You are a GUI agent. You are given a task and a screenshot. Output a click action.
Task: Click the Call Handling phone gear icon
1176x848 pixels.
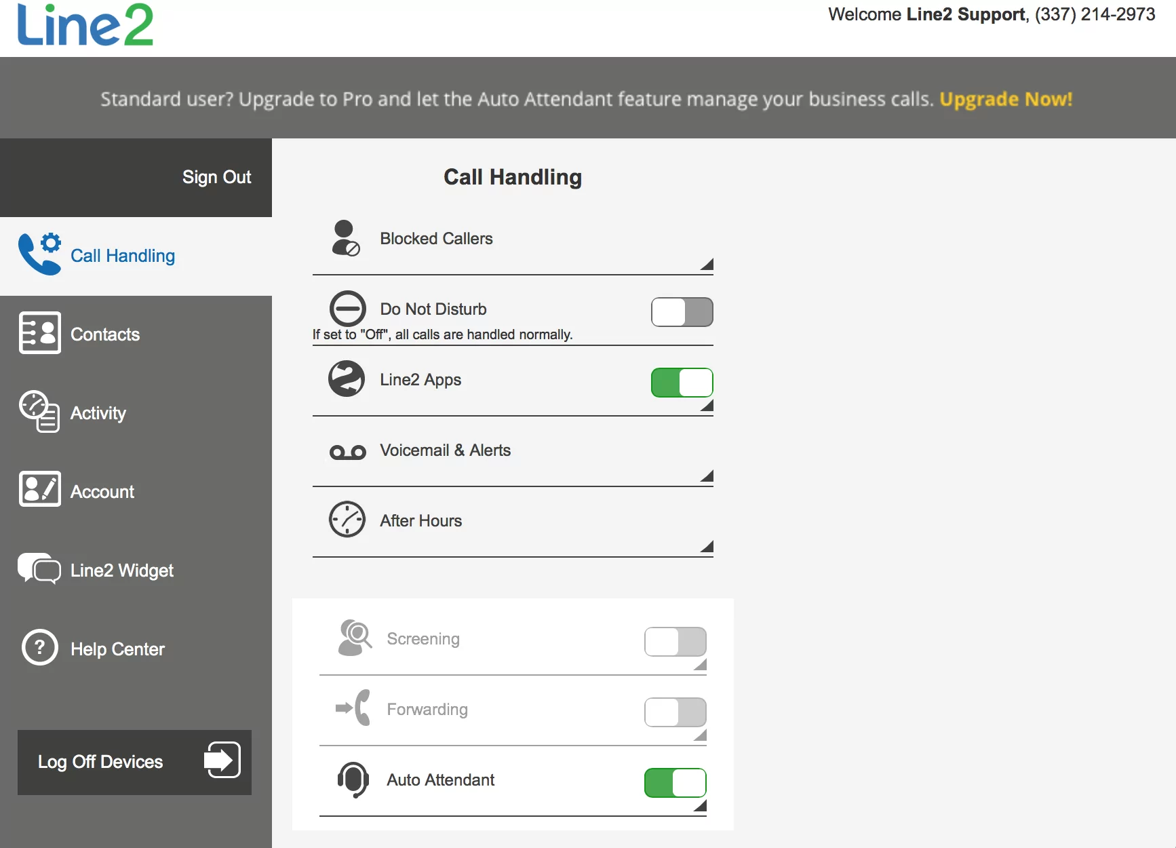click(x=40, y=254)
